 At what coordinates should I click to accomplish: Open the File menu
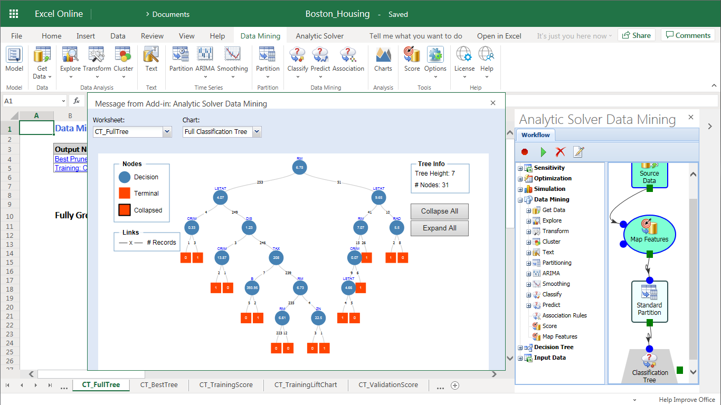pyautogui.click(x=16, y=36)
